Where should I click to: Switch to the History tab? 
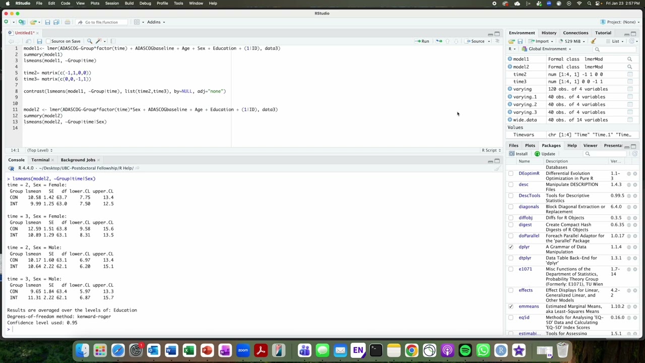click(x=549, y=33)
